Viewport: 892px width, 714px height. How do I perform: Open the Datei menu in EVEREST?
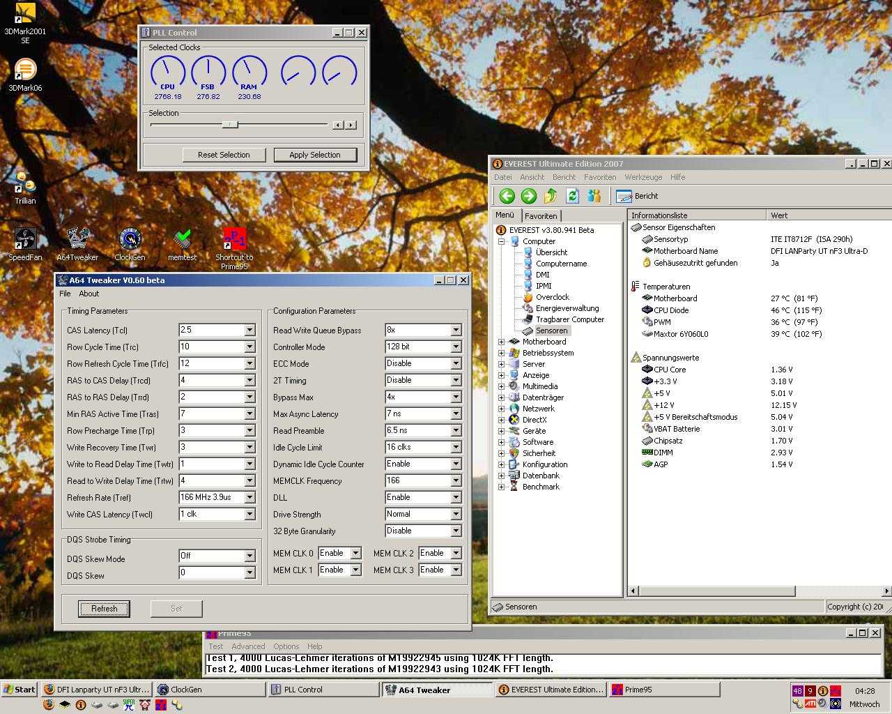coord(503,177)
